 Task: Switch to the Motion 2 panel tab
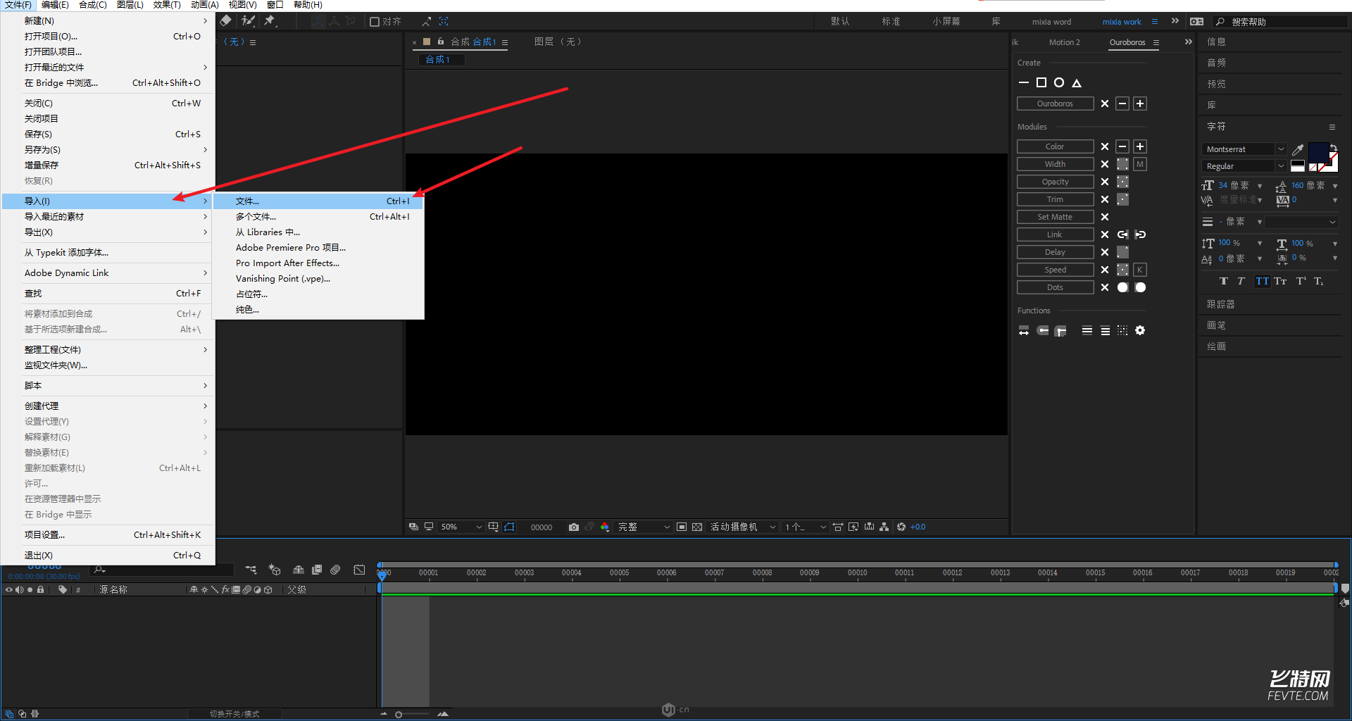1064,42
